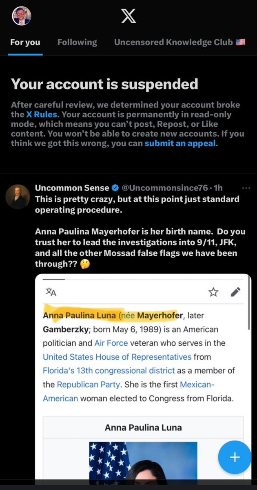Tap the X logo at top
The image size is (257, 490).
[x=128, y=17]
